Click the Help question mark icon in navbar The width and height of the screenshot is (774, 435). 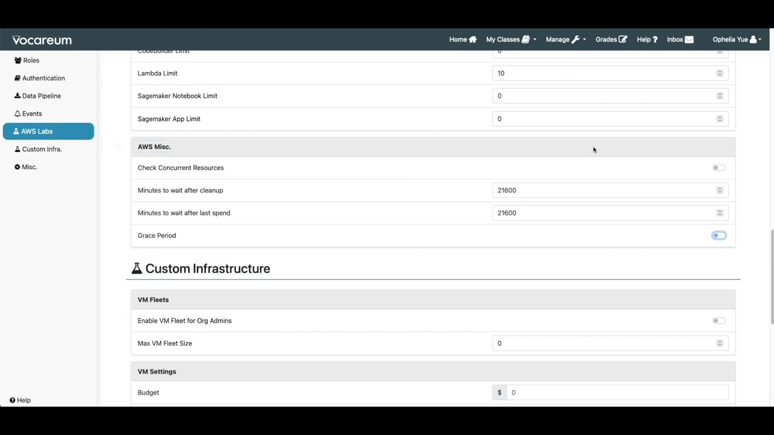point(655,40)
